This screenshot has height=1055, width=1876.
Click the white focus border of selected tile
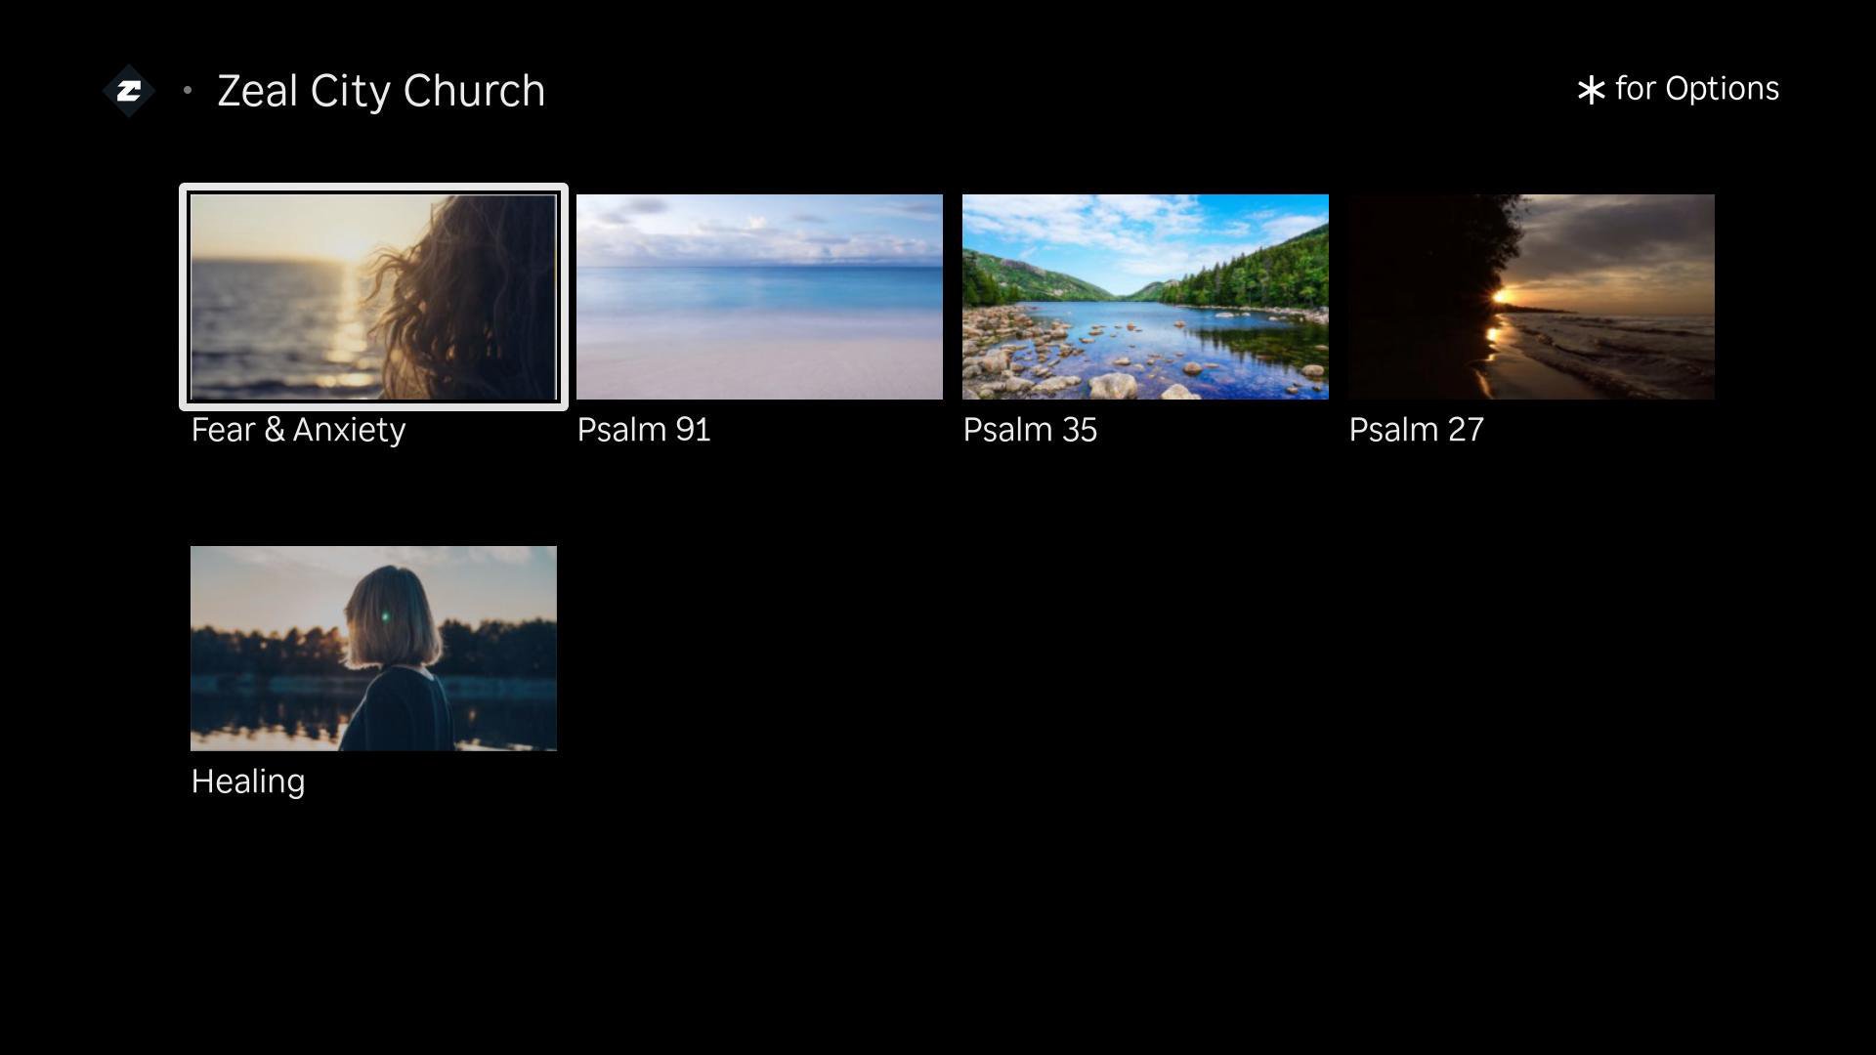point(373,188)
